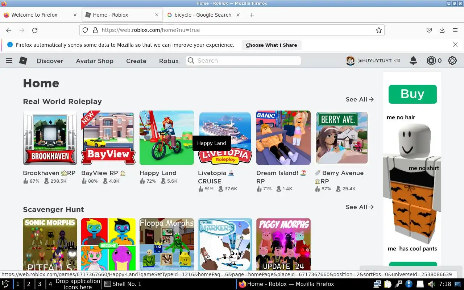Go back with Firefox back arrow

point(9,30)
